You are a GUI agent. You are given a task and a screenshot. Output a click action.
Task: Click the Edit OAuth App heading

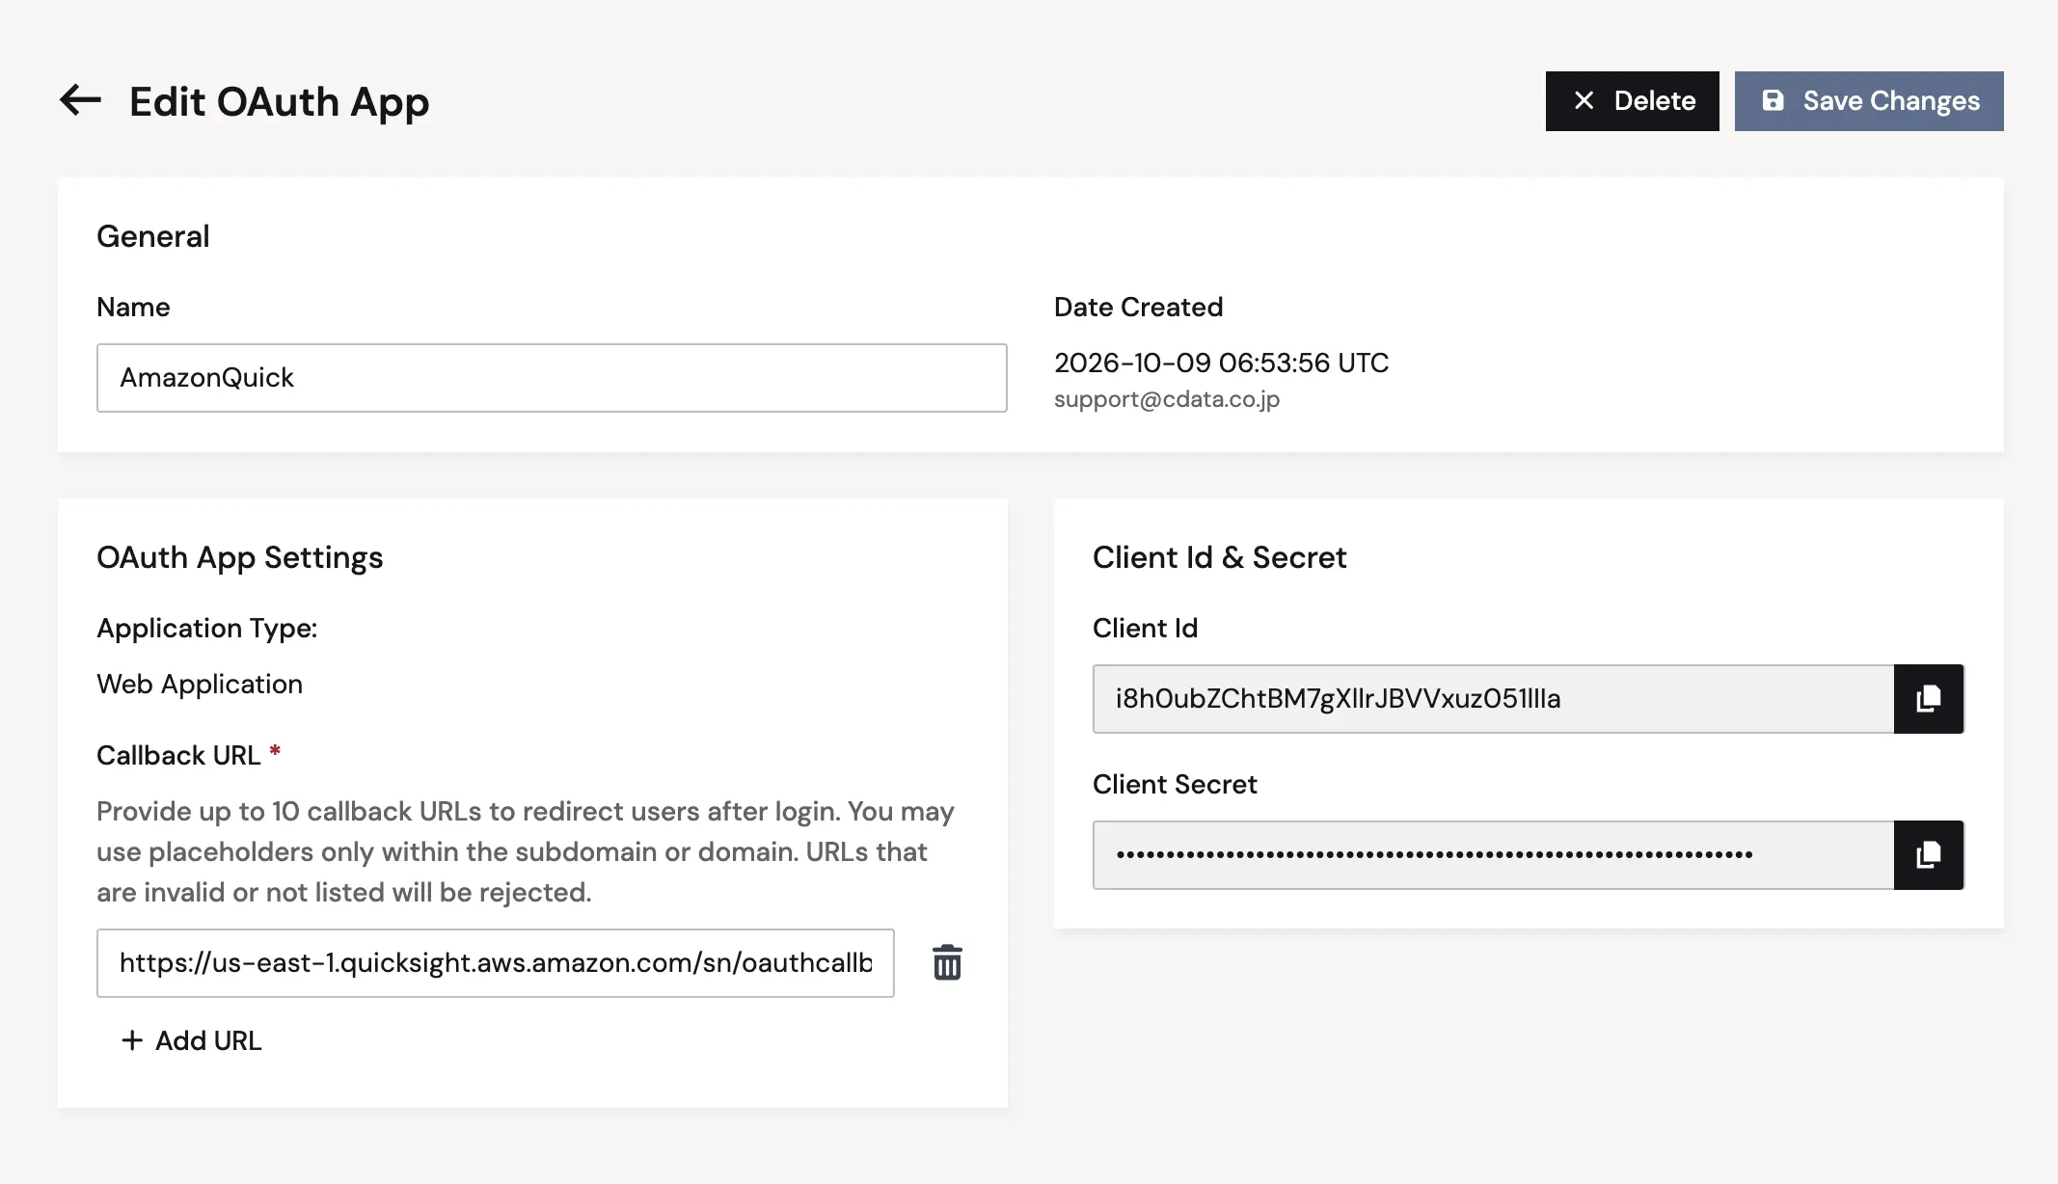click(280, 101)
